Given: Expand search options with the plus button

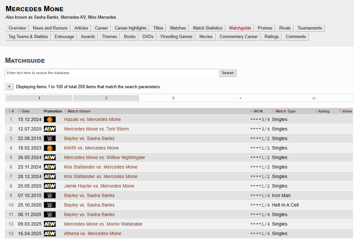Looking at the screenshot, I should click(9, 87).
